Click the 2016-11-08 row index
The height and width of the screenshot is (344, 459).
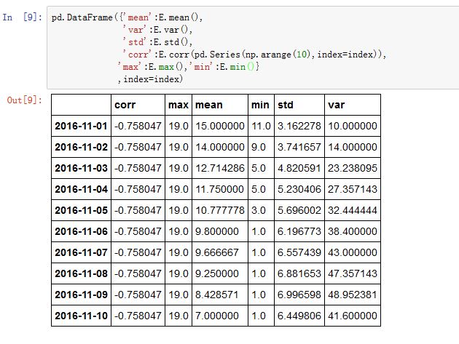pyautogui.click(x=81, y=273)
